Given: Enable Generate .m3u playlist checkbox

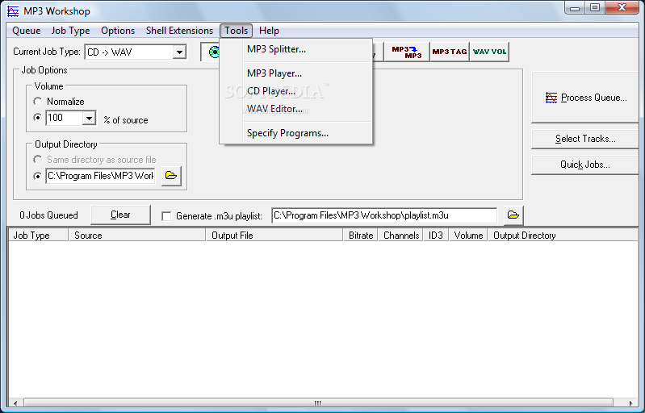Looking at the screenshot, I should click(166, 216).
